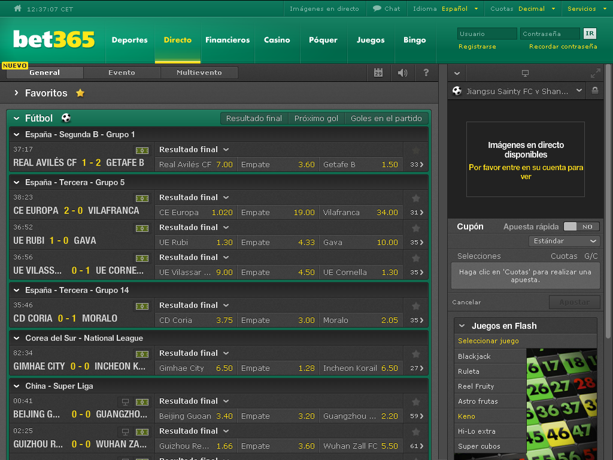Screen dimensions: 613x460
Task: Click the monitor icon in the live panel
Action: (x=525, y=73)
